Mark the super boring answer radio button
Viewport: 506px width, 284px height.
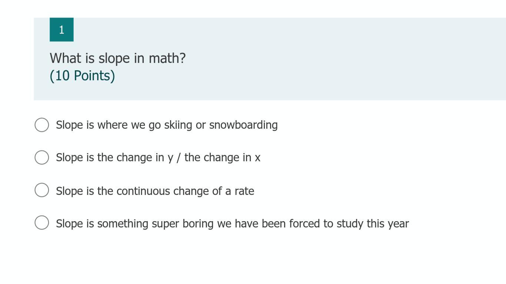point(42,223)
